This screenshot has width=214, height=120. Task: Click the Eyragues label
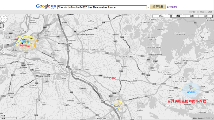(x=39, y=100)
